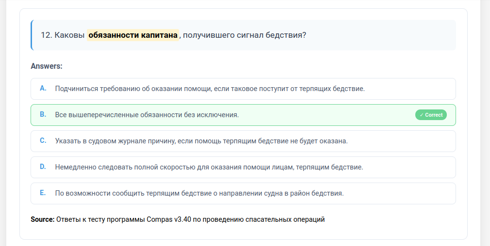Select answer E about направление судна
490x246 pixels.
pos(199,193)
